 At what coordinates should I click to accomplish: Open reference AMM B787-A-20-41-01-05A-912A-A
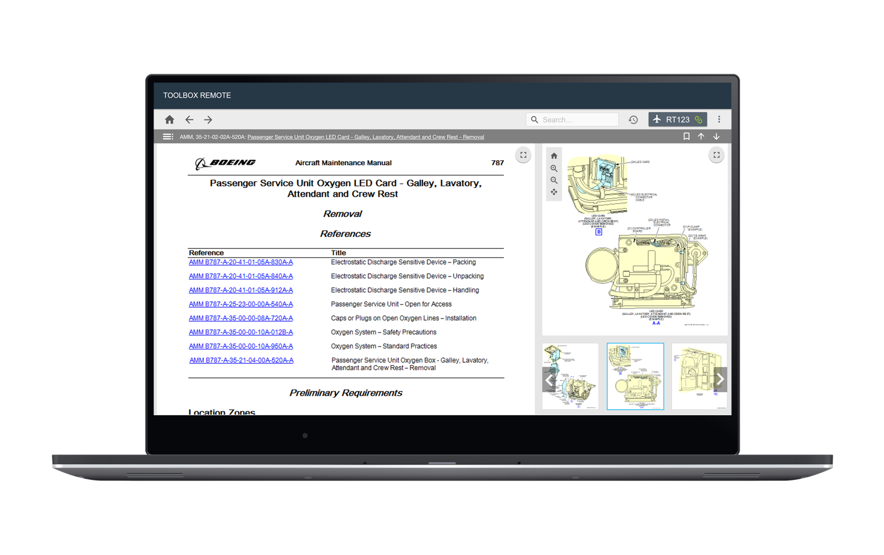coord(241,290)
